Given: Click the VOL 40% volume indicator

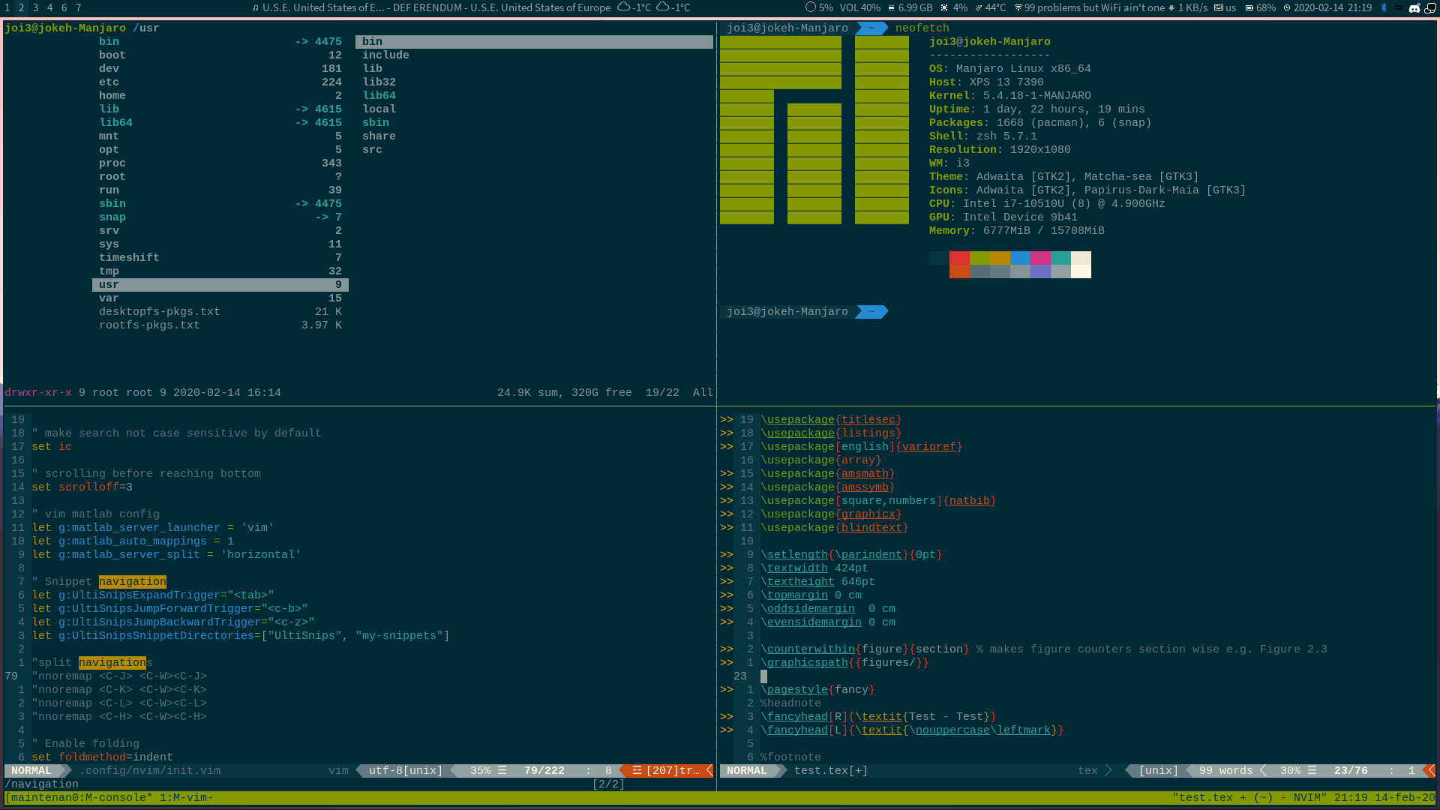Looking at the screenshot, I should [x=859, y=8].
